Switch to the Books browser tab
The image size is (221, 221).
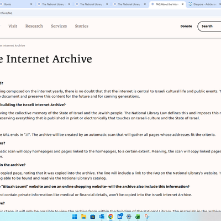point(15,4)
